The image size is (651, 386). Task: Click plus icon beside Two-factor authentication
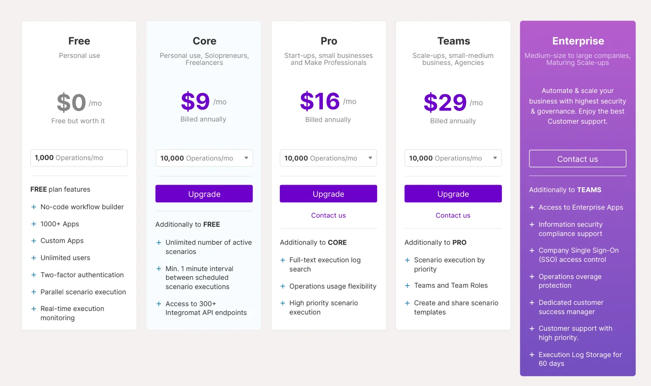pos(34,275)
